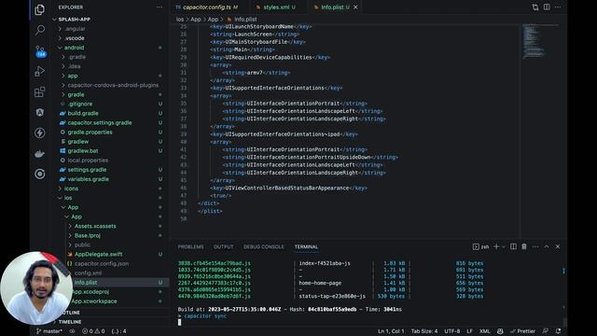Click Prettier status bar item

[x=522, y=331]
